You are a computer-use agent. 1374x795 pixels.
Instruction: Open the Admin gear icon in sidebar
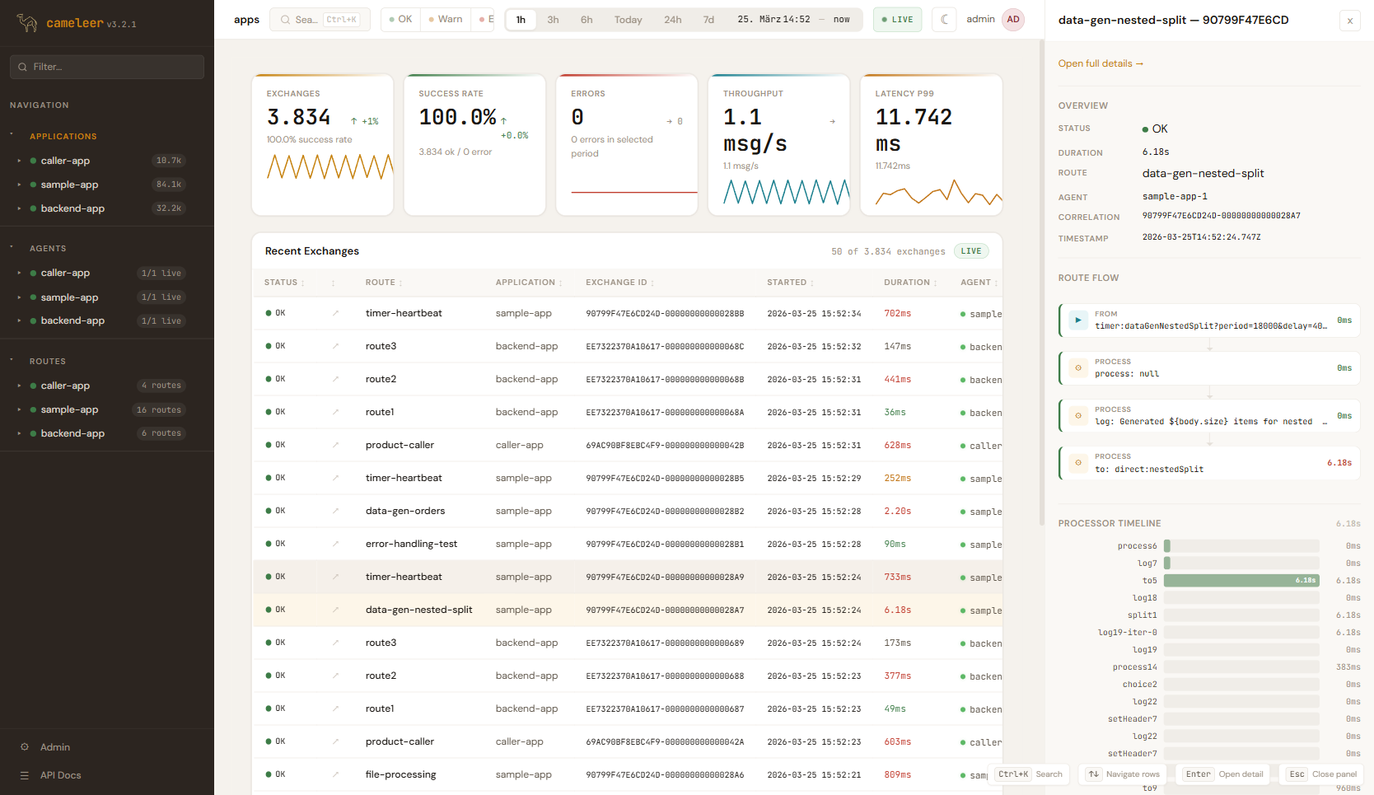(25, 747)
